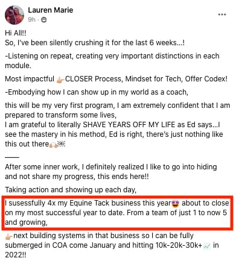
Task: Click the '2022!!' text at the bottom
Action: (x=16, y=255)
